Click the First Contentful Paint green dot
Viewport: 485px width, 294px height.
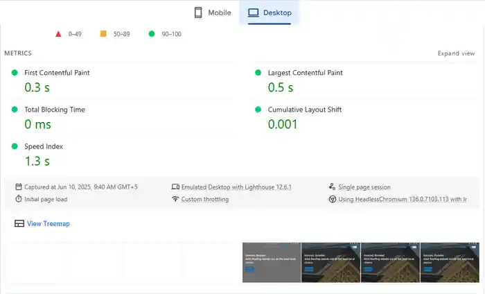[x=15, y=73]
